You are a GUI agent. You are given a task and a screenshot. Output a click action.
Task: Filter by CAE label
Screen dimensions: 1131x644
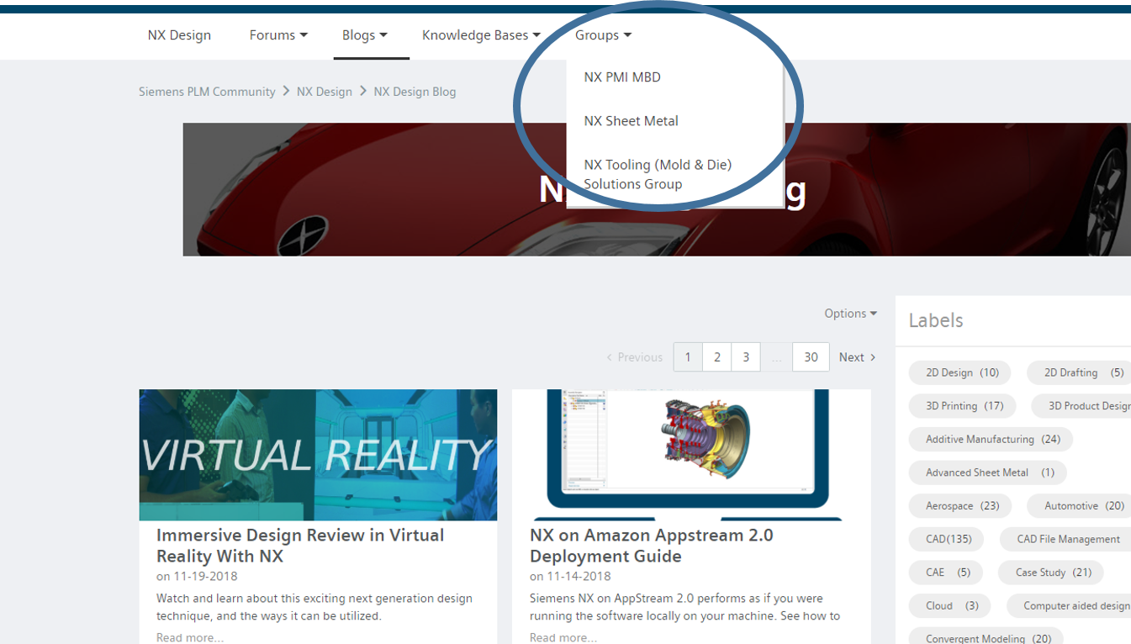coord(946,573)
